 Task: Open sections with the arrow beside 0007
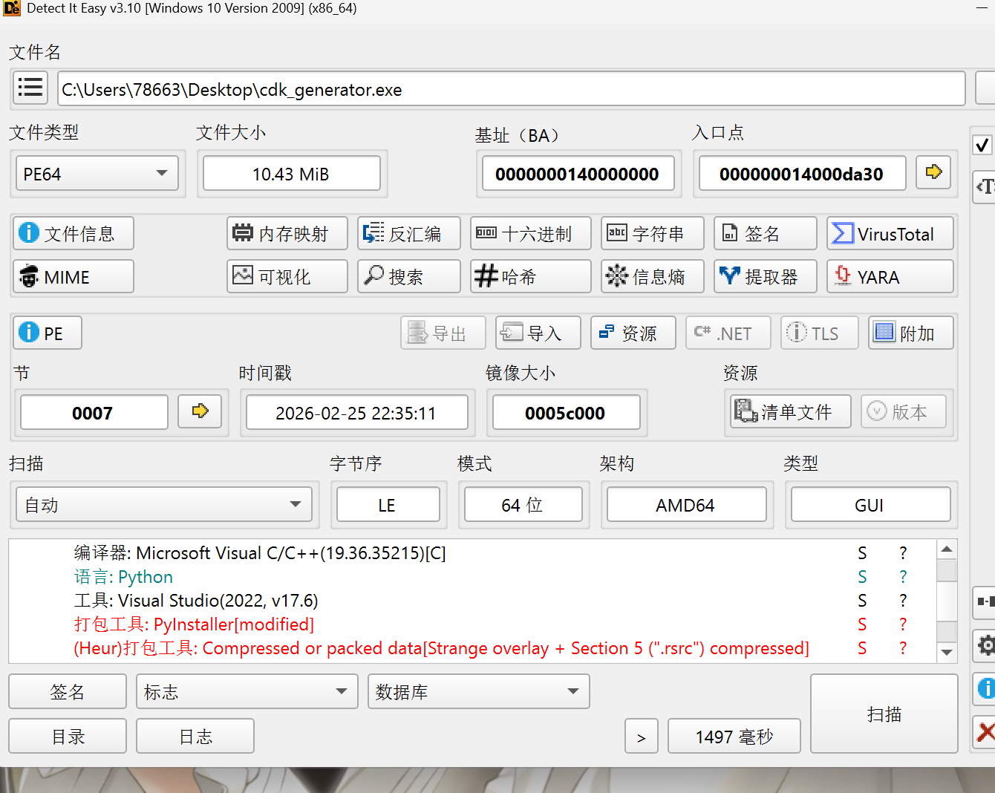200,411
